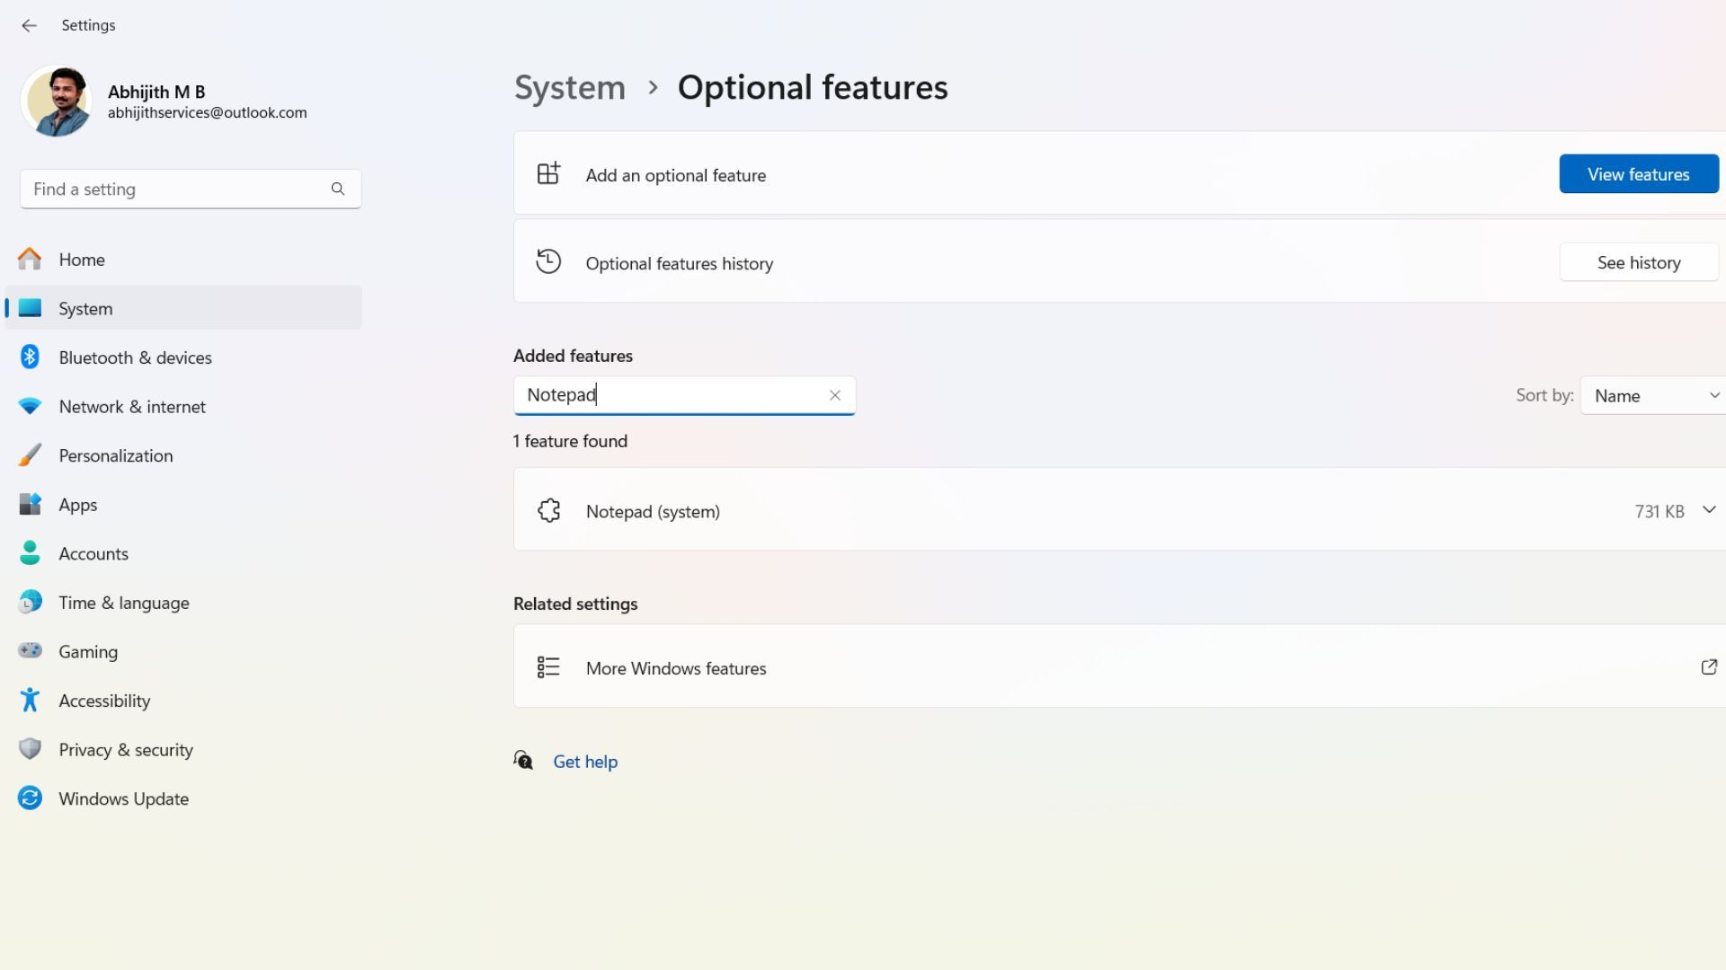Click the Accessibility icon in sidebar
Viewport: 1726px width, 970px height.
(x=30, y=701)
